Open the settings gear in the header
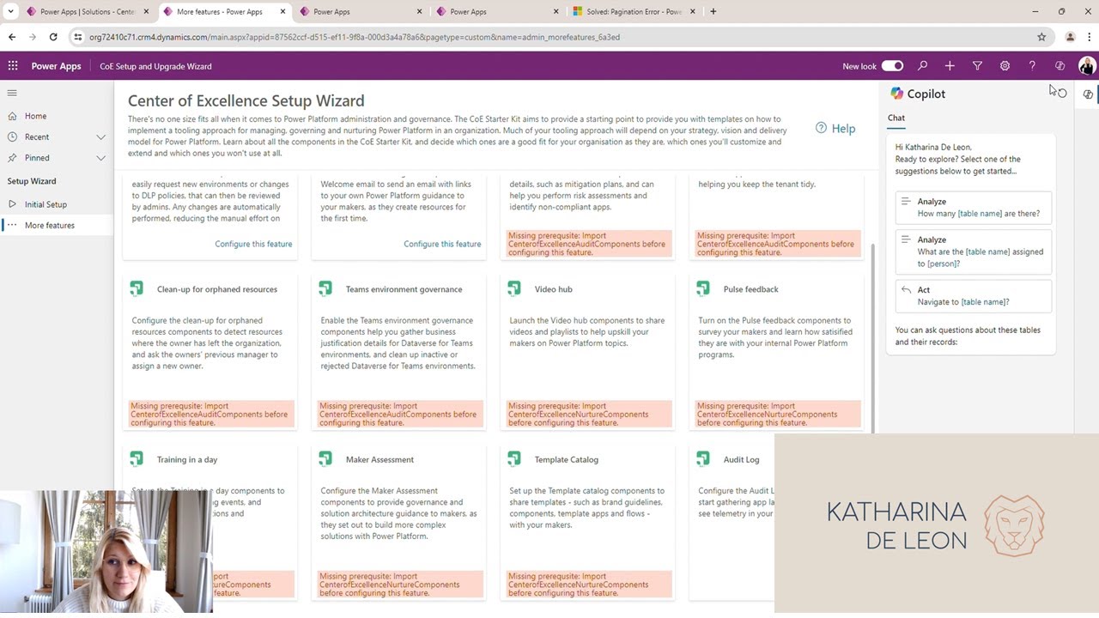The height and width of the screenshot is (618, 1099). 1005,66
